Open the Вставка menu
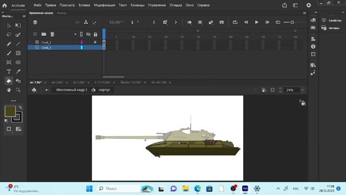 (84, 5)
